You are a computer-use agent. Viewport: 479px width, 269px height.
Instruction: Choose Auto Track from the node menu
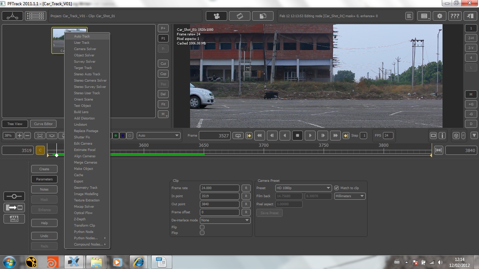coord(82,36)
